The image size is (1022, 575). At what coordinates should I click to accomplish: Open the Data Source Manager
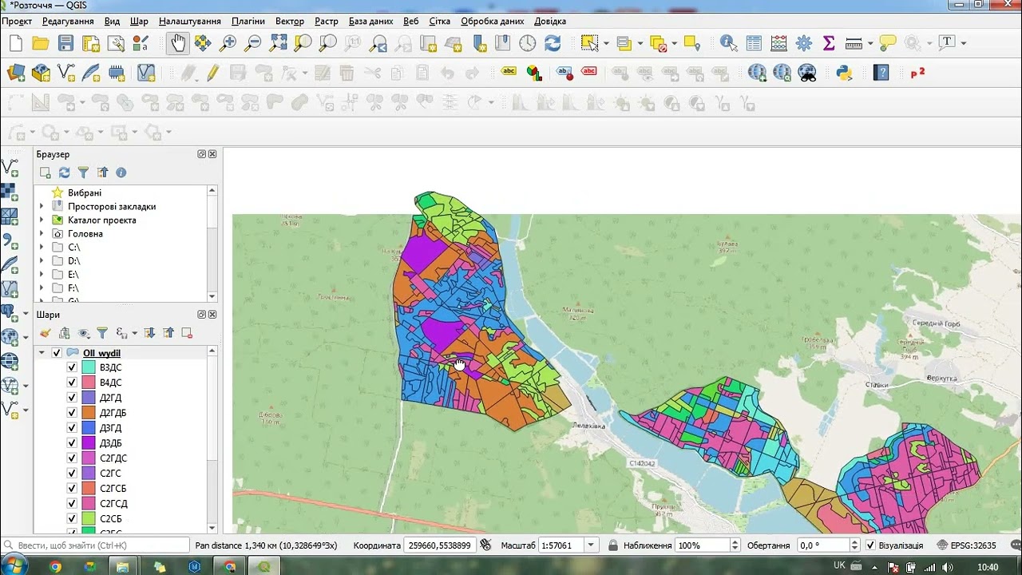(16, 73)
